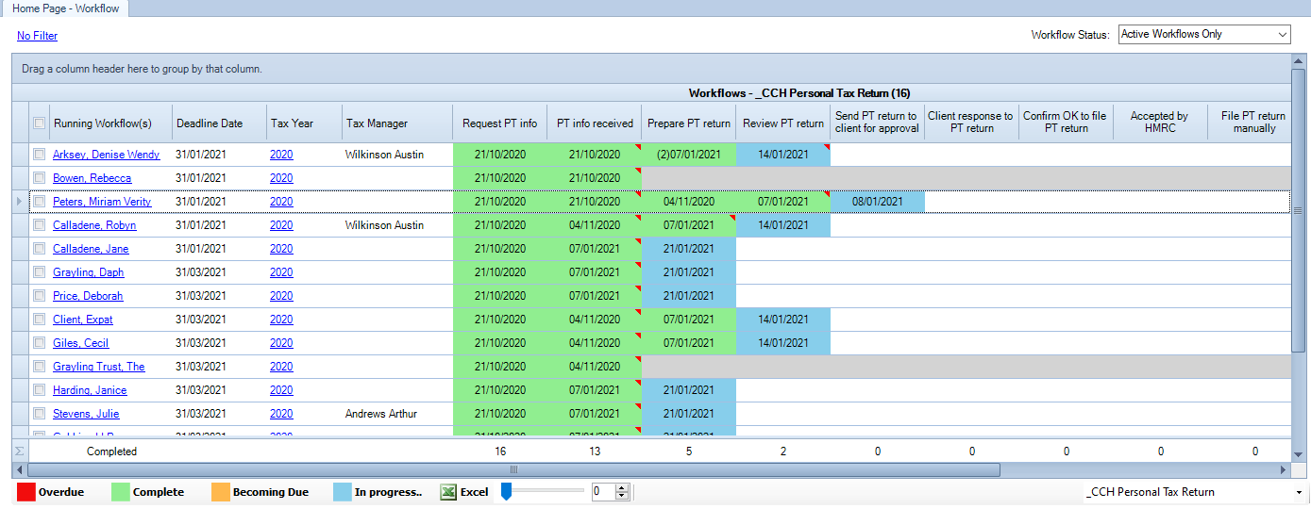Open the Calladene, Robyn workflow link
This screenshot has width=1311, height=509.
94,225
